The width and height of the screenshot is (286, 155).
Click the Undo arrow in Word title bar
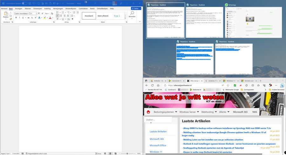click(x=34, y=3)
